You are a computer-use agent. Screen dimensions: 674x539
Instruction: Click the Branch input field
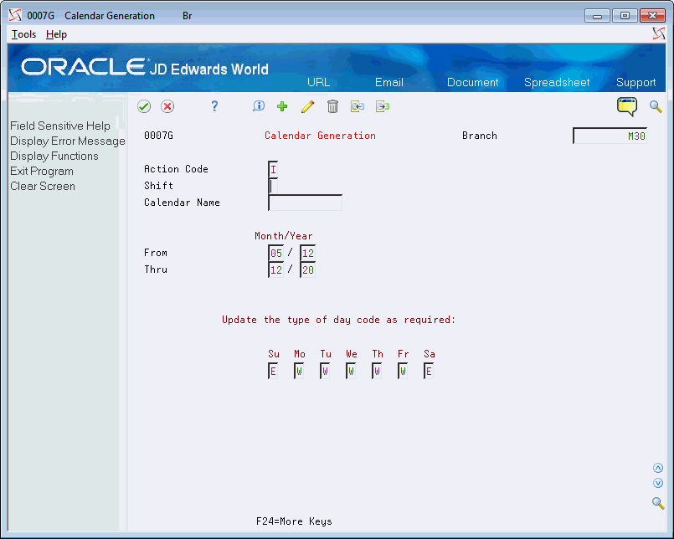coord(610,136)
